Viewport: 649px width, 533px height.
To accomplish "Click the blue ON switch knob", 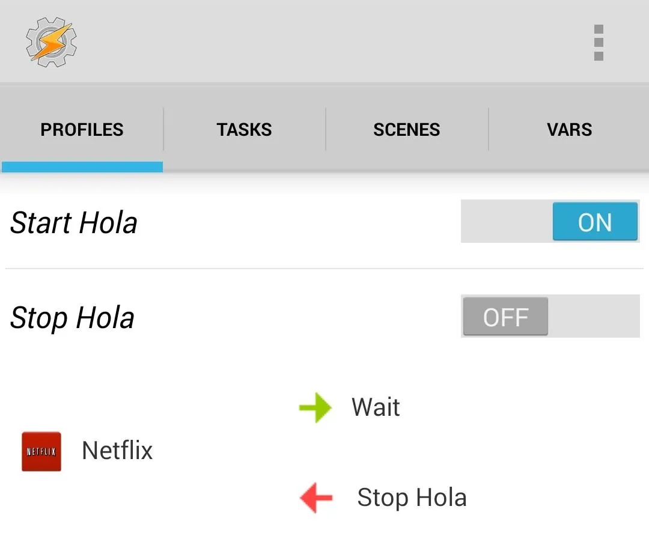I will click(x=595, y=221).
